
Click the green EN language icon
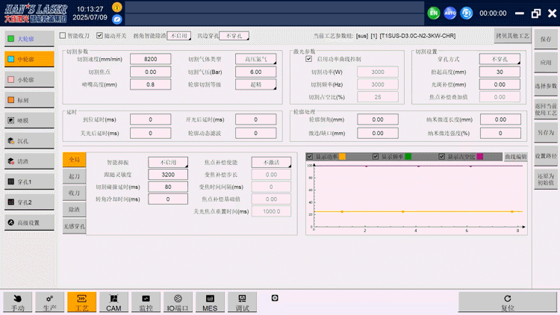pyautogui.click(x=434, y=13)
